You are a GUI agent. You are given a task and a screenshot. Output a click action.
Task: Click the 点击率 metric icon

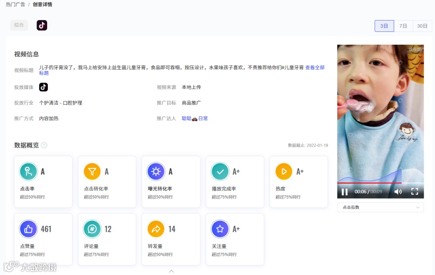[x=28, y=171]
